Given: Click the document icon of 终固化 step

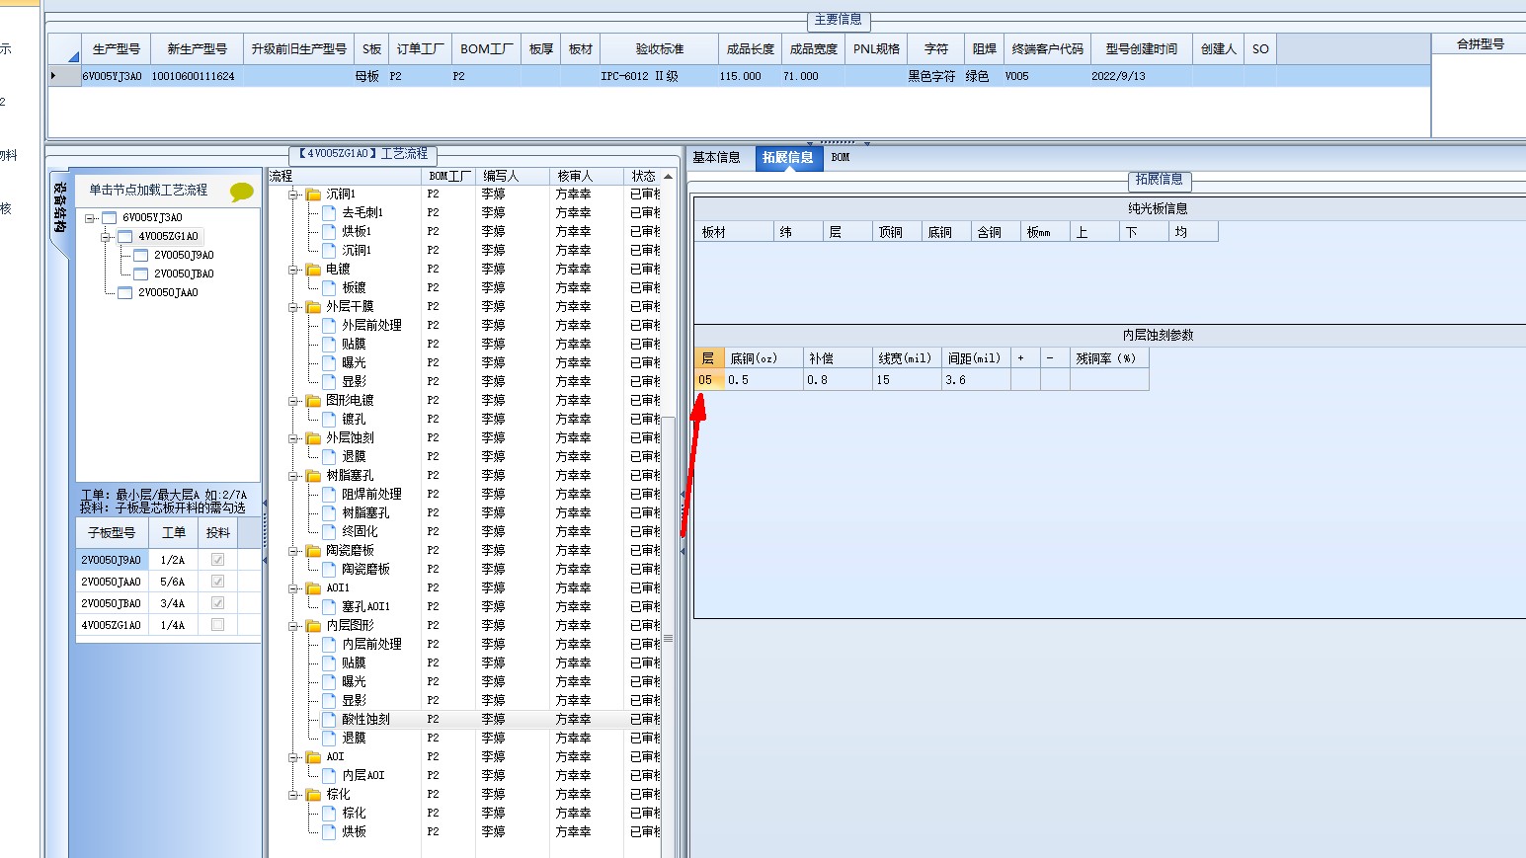Looking at the screenshot, I should pyautogui.click(x=329, y=531).
